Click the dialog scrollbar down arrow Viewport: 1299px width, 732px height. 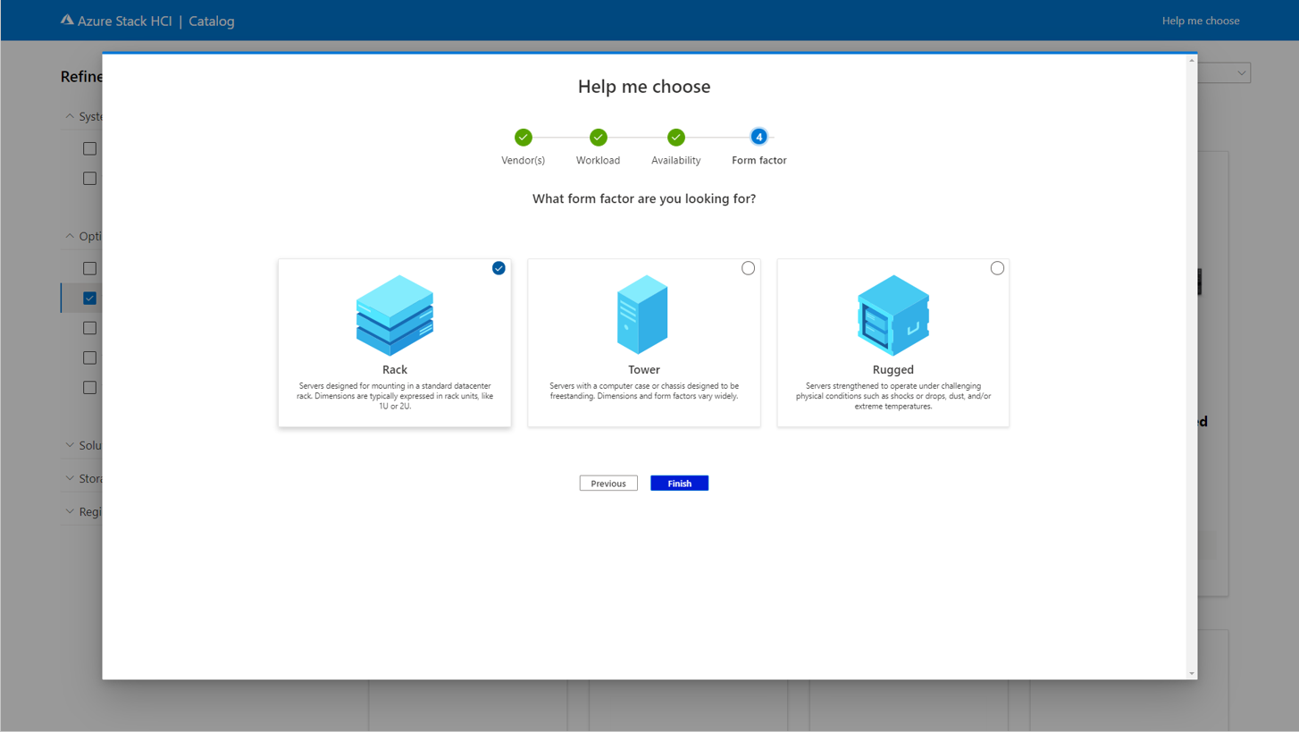tap(1191, 673)
